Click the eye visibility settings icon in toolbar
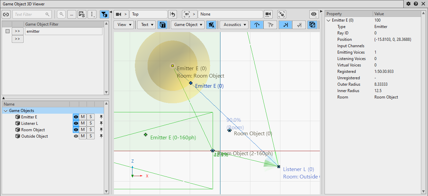 (314, 14)
